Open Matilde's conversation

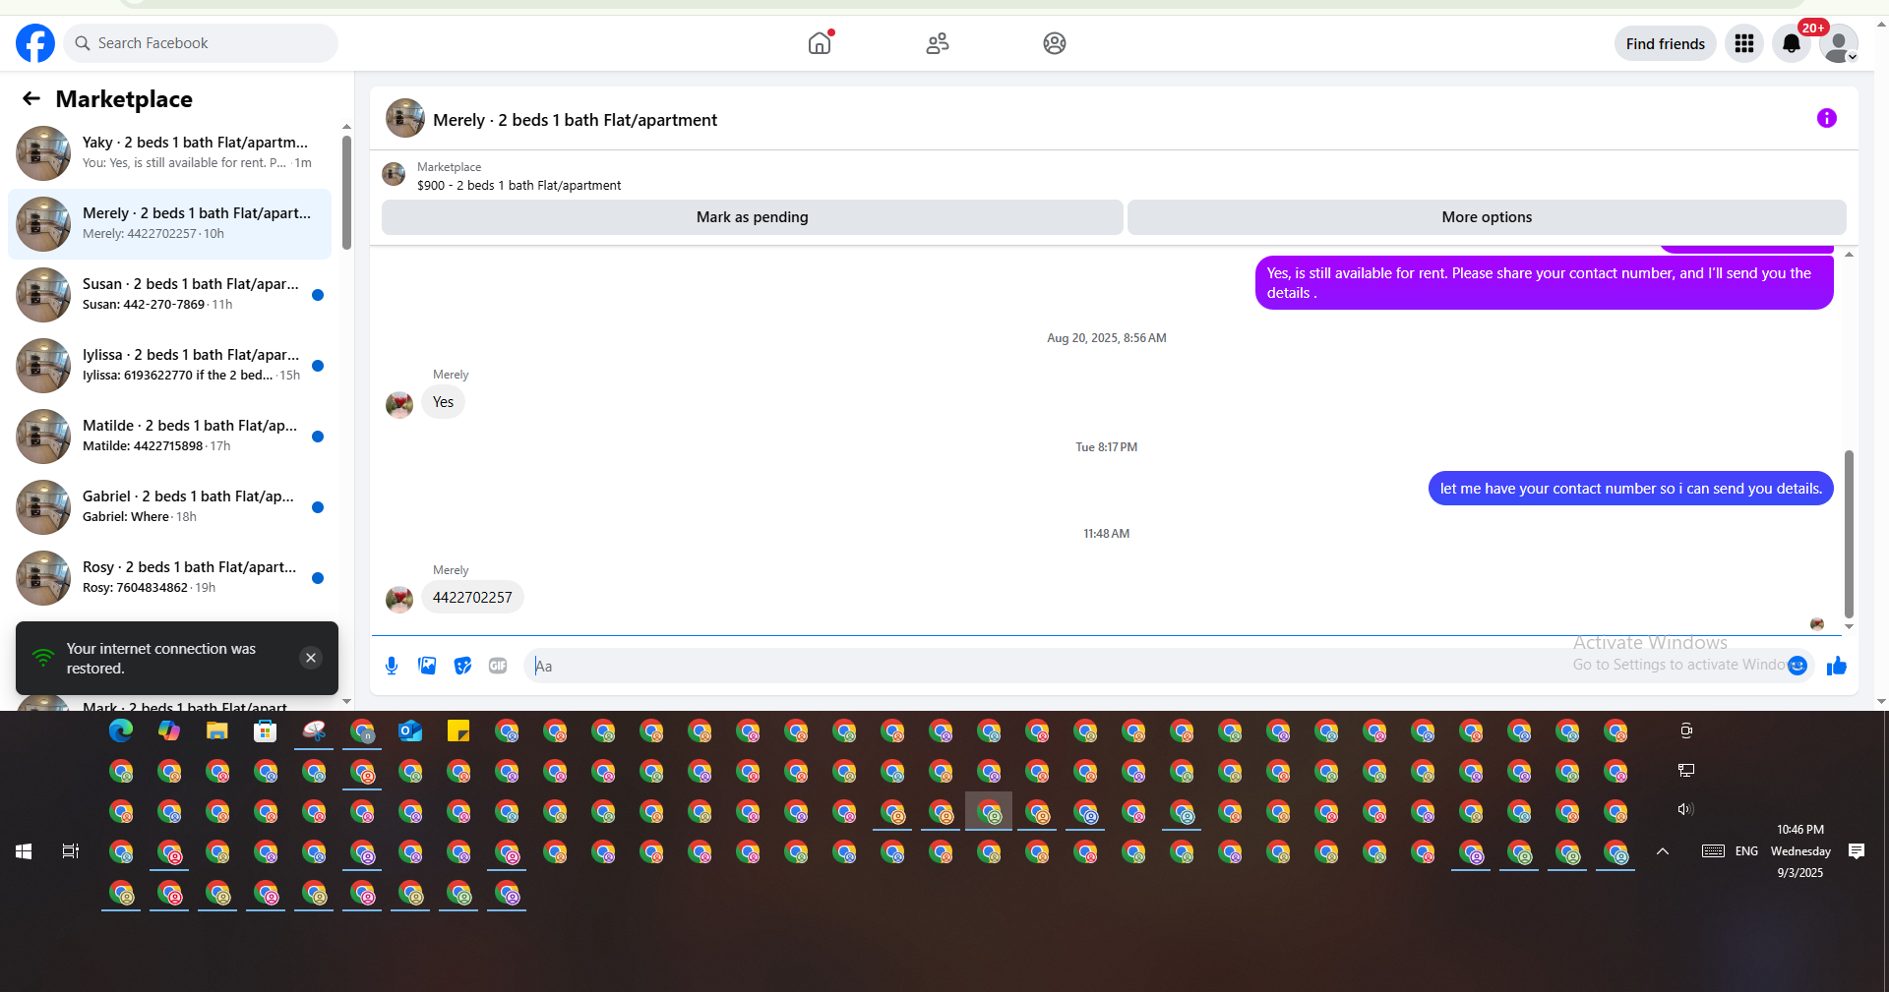tap(169, 437)
